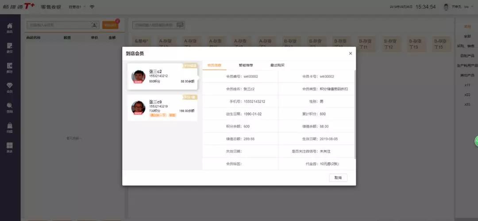Viewport: 478px width, 221px height.
Task: Switch to the 智能推荐 tab
Action: (x=246, y=65)
